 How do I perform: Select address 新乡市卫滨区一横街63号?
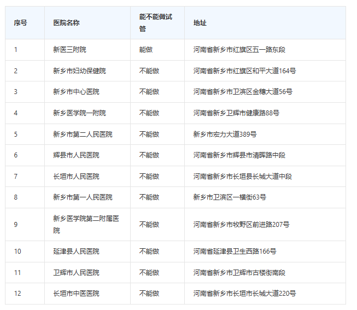click(x=230, y=197)
